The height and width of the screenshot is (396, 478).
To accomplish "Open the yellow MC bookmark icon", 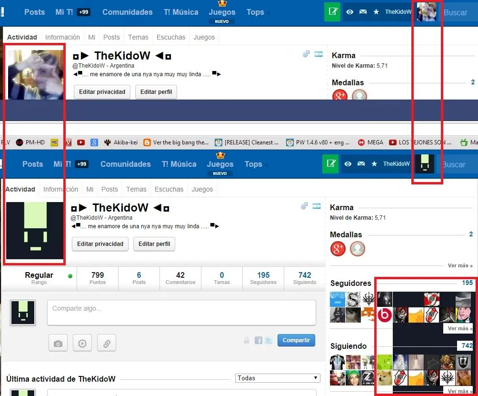I will pyautogui.click(x=54, y=142).
